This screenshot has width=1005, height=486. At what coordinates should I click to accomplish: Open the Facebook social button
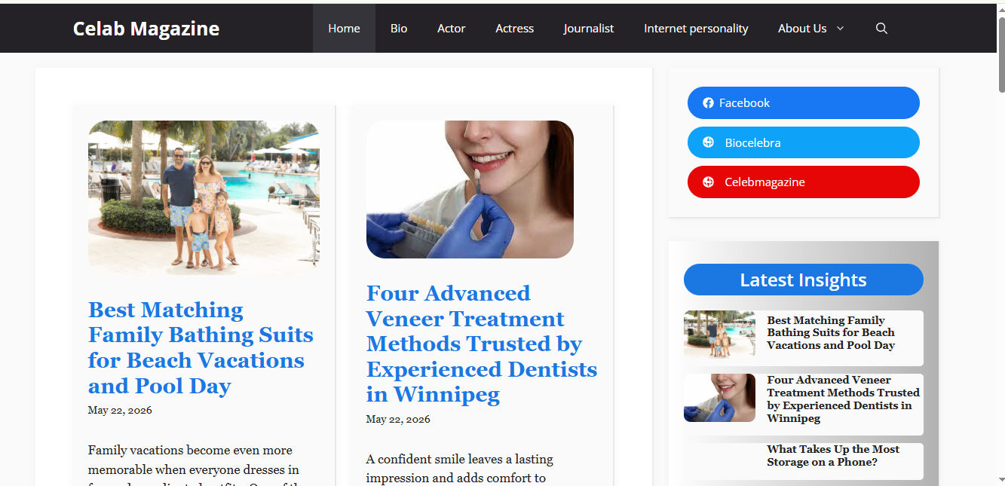tap(804, 103)
